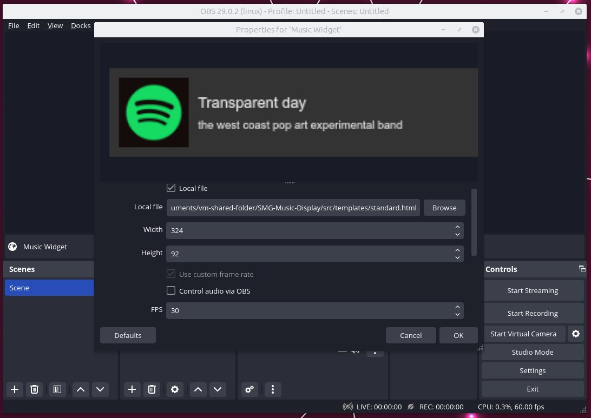Click the Height input field
This screenshot has width=591, height=418.
tap(310, 254)
